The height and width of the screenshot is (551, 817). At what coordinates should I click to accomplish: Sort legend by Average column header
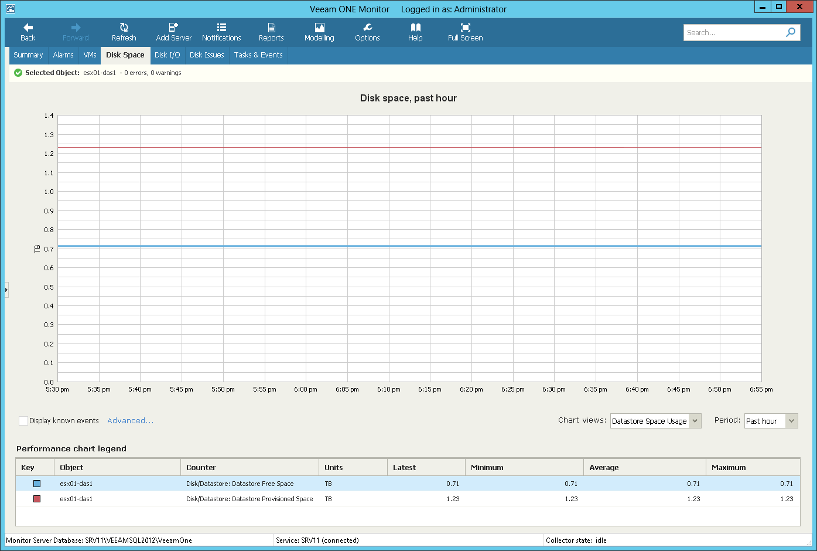(645, 467)
